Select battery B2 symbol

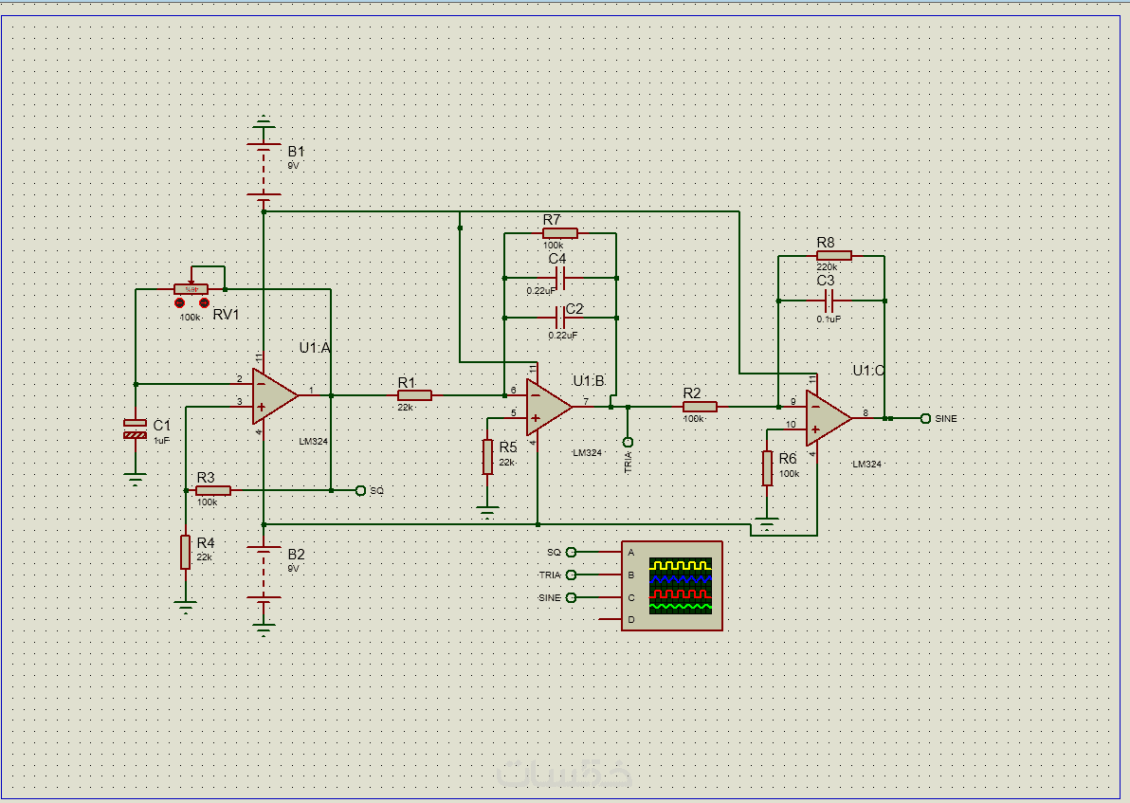coord(264,573)
